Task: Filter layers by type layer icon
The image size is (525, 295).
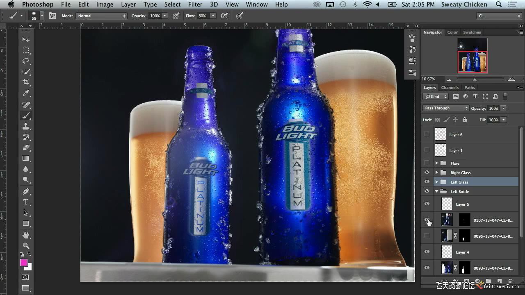Action: tap(475, 97)
